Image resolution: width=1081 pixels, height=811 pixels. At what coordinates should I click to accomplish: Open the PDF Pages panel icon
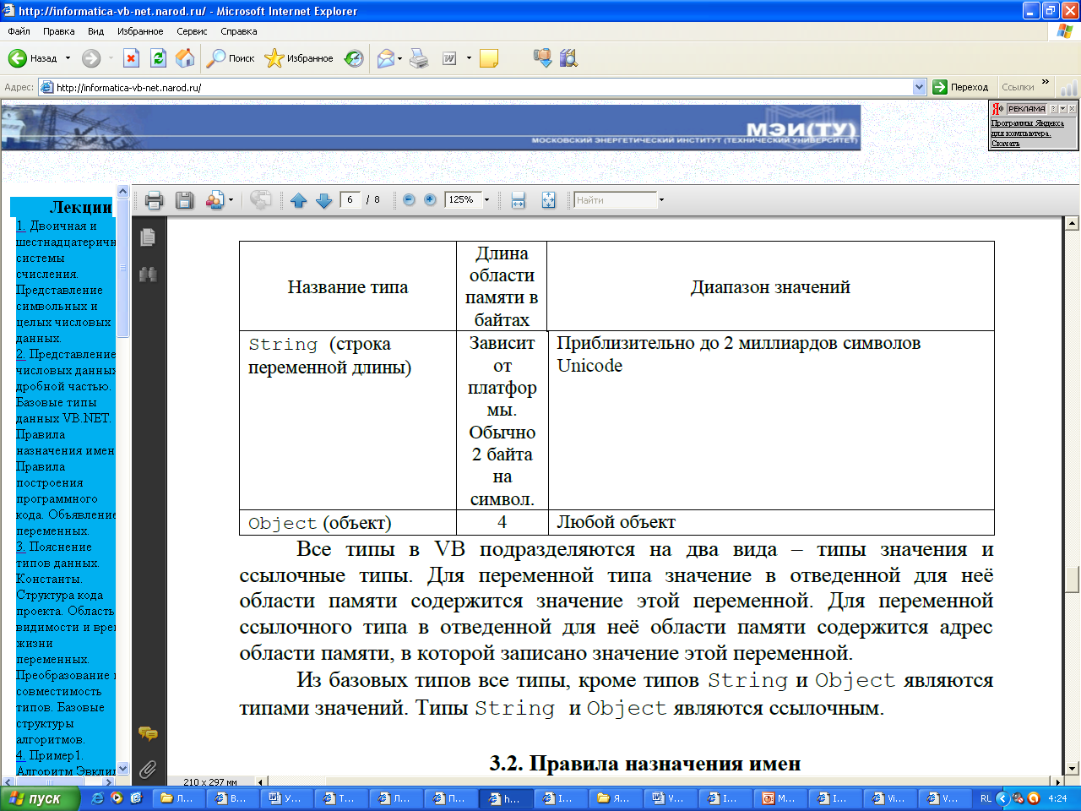(148, 237)
